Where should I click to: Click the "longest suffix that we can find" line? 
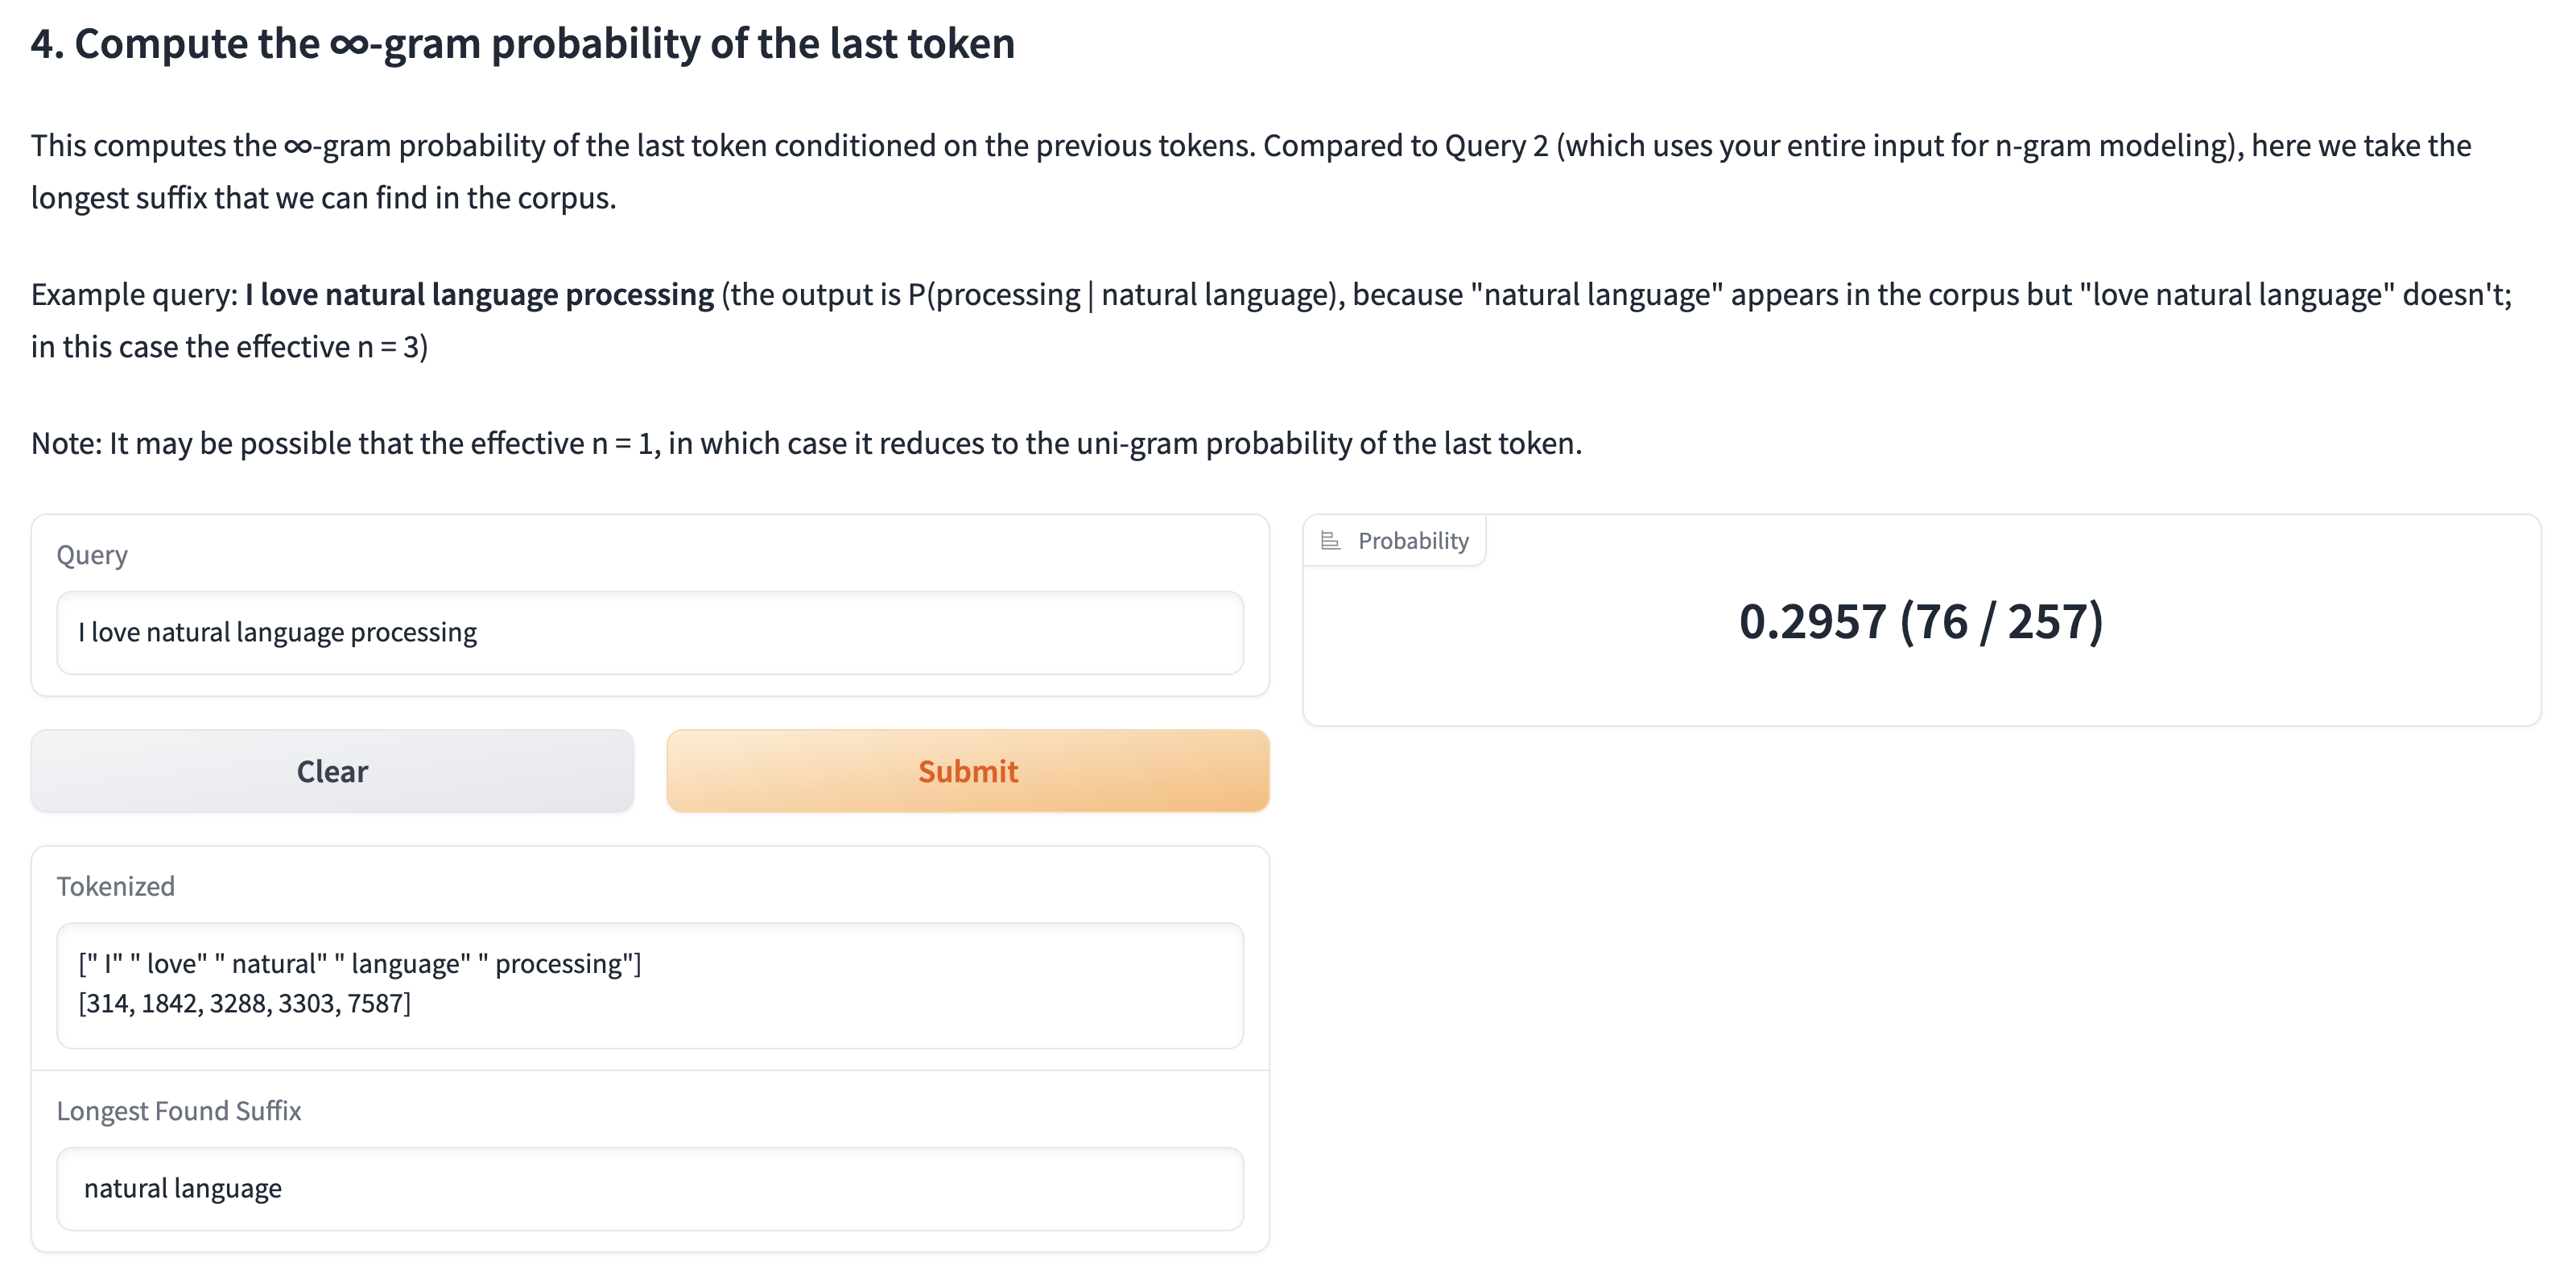coord(323,198)
